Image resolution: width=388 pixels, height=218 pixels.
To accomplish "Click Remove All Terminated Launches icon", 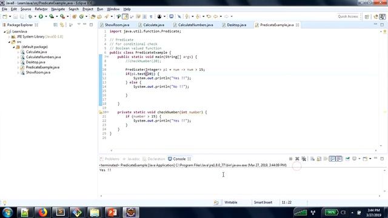I will [304, 159].
